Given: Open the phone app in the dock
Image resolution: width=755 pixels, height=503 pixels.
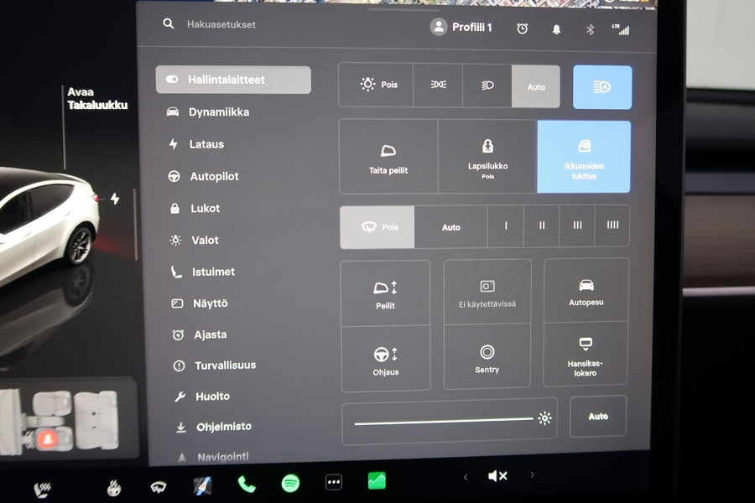Looking at the screenshot, I should click(x=246, y=483).
